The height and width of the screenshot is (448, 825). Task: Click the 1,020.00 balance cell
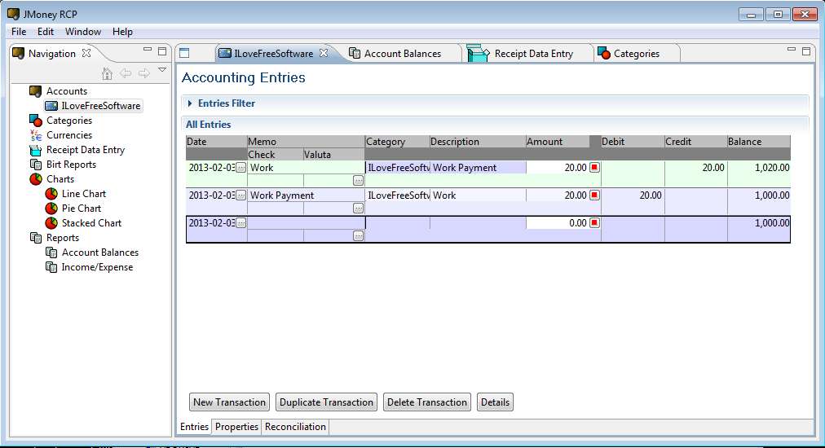click(759, 168)
